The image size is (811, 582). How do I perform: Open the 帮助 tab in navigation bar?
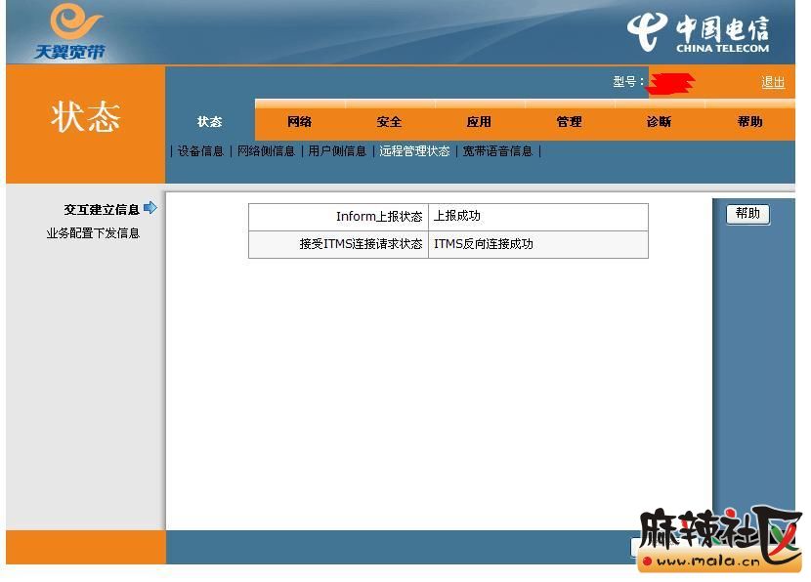coord(749,122)
